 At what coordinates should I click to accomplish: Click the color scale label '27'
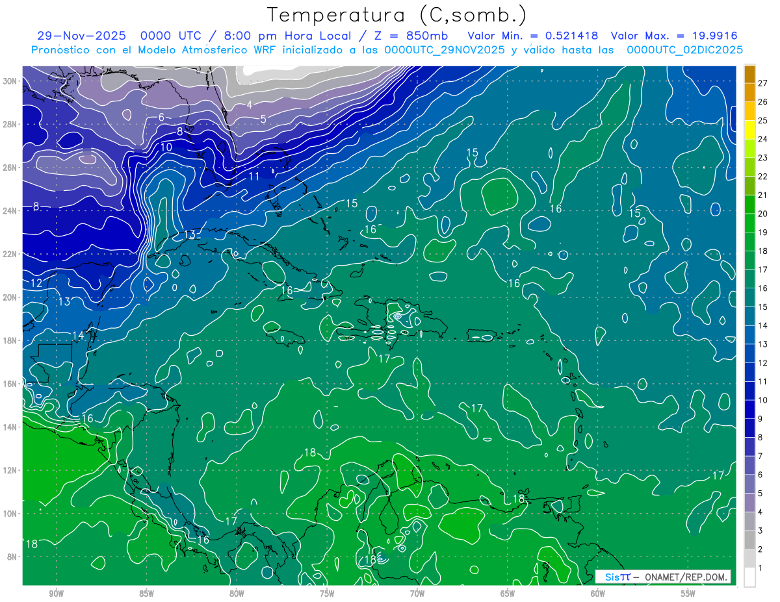point(763,82)
